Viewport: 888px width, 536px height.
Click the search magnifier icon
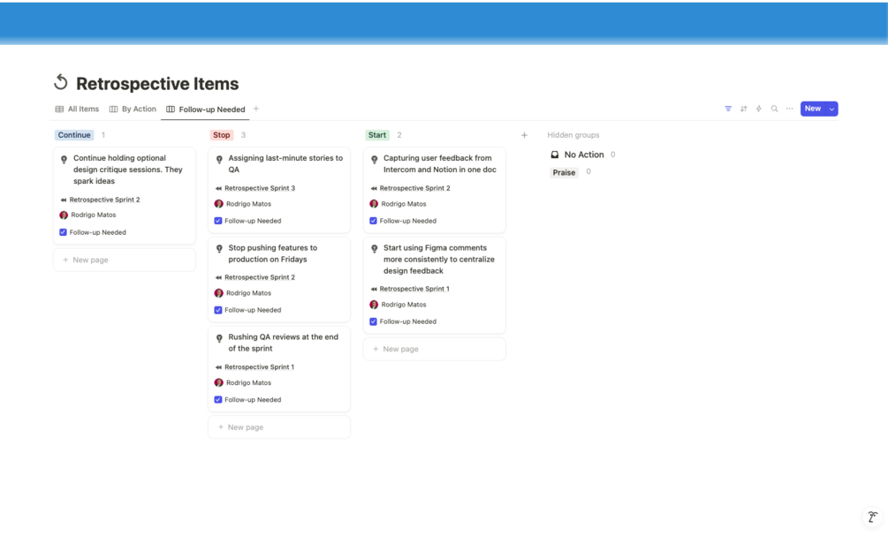coord(774,109)
